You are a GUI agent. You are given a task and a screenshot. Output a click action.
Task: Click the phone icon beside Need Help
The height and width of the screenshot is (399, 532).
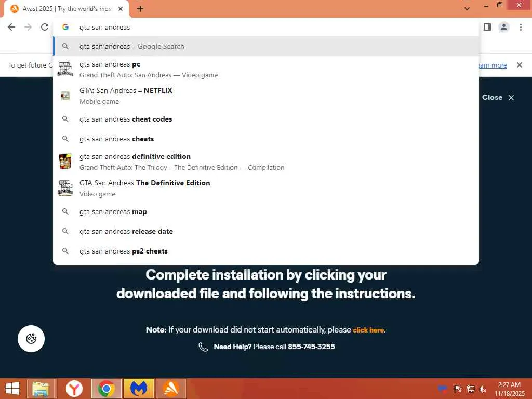[x=203, y=347]
